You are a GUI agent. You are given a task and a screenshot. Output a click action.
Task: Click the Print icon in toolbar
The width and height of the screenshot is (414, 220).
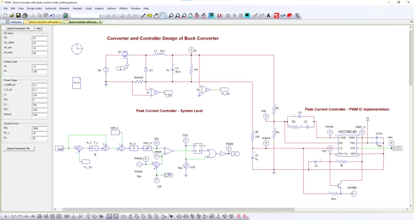pyautogui.click(x=25, y=15)
